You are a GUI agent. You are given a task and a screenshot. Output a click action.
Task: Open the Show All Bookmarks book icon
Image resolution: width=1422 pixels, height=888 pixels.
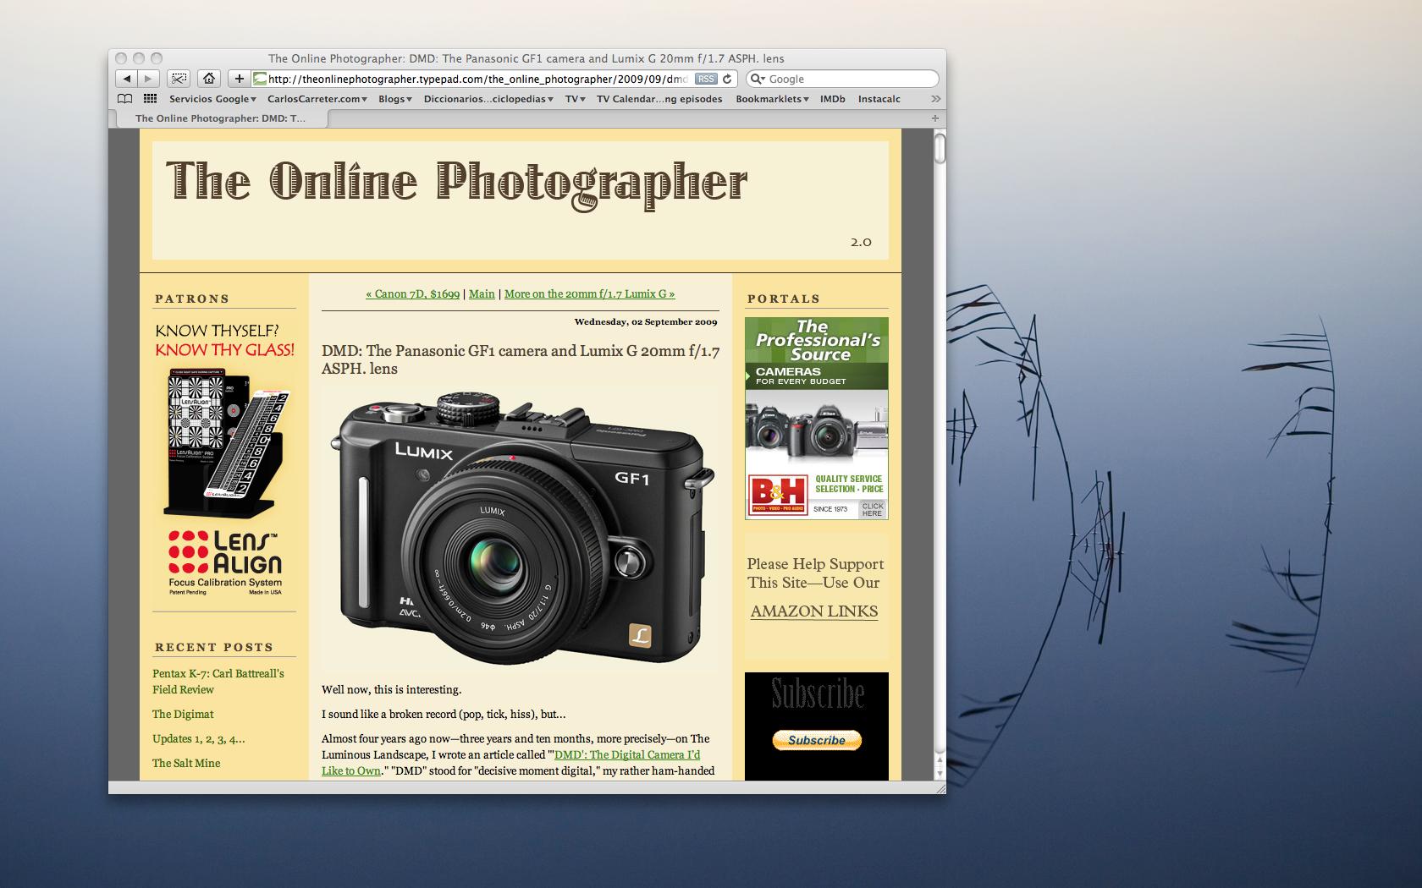pos(124,99)
